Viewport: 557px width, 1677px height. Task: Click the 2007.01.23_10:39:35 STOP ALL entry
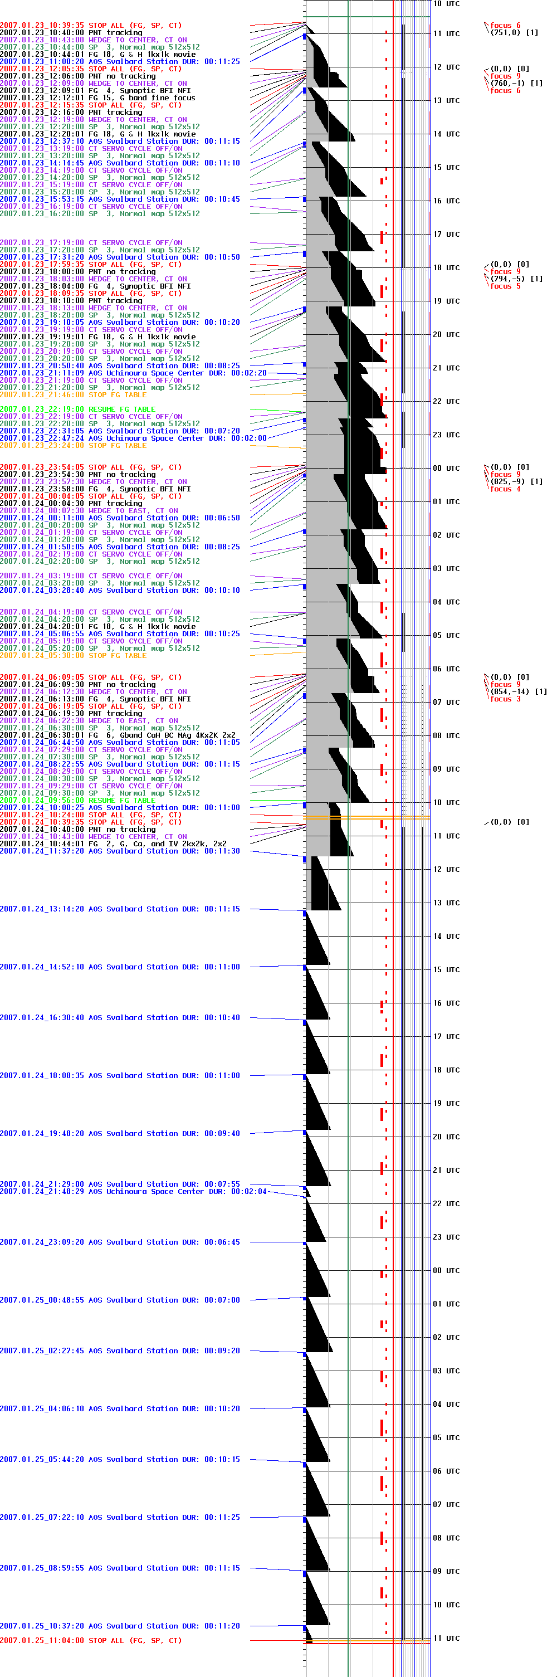(x=90, y=26)
